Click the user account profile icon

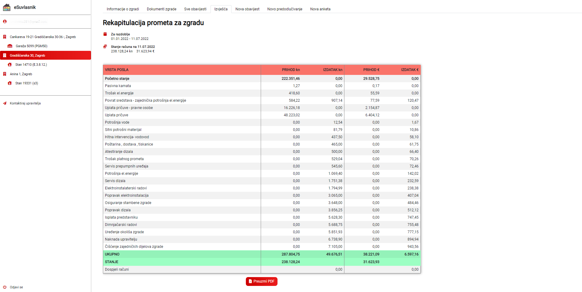pyautogui.click(x=5, y=22)
